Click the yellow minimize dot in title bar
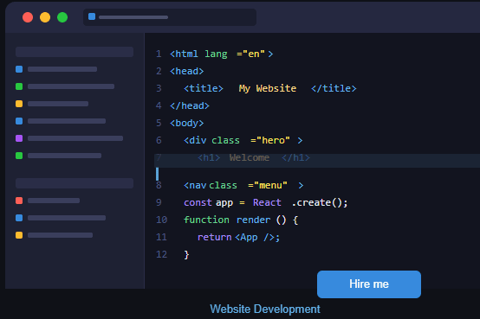The image size is (480, 319). pyautogui.click(x=45, y=17)
